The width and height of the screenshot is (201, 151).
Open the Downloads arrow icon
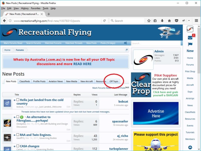pos(162,21)
